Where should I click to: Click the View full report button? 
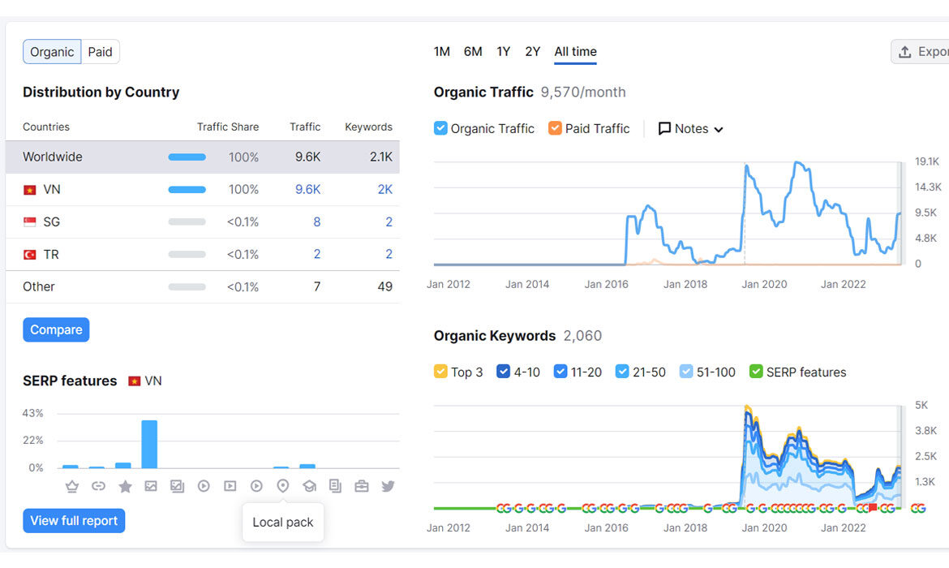74,521
